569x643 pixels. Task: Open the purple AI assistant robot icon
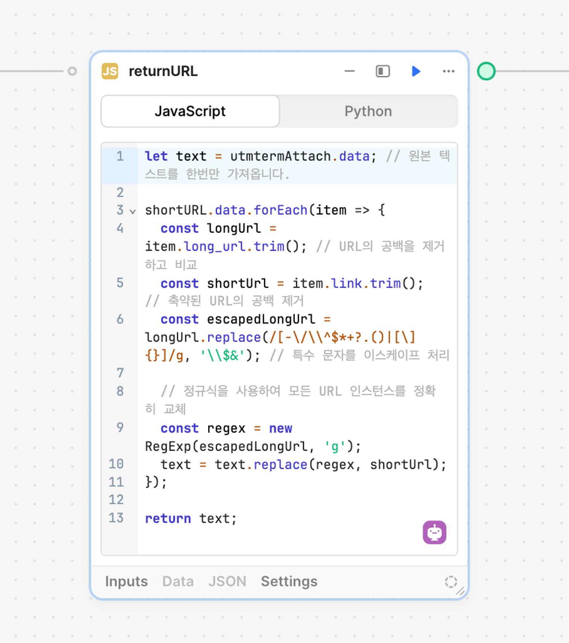click(x=434, y=533)
